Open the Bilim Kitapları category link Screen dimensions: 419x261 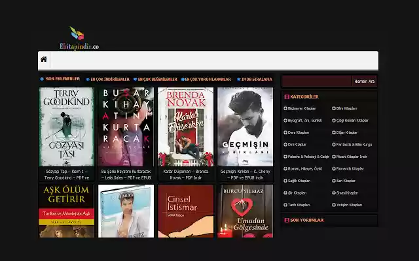(346, 108)
